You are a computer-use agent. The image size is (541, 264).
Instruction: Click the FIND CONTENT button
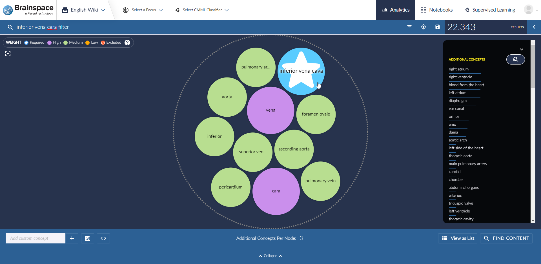(x=506, y=238)
